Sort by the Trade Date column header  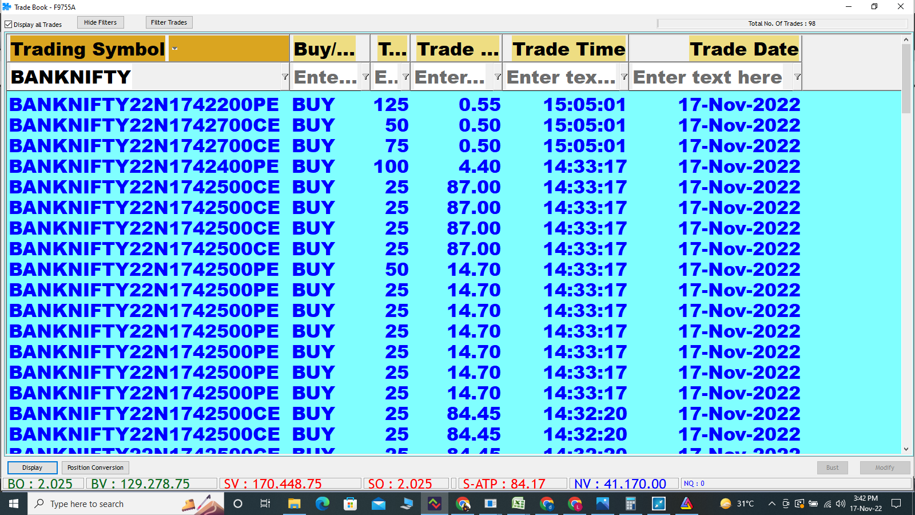coord(743,49)
